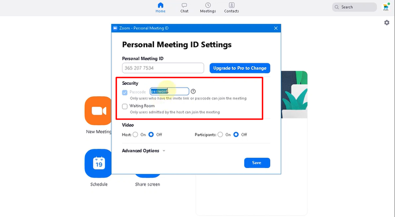395x217 pixels.
Task: Set Host video to On
Action: point(135,135)
